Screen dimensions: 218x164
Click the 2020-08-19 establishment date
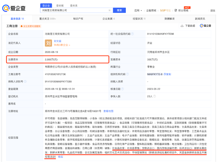click(51, 52)
